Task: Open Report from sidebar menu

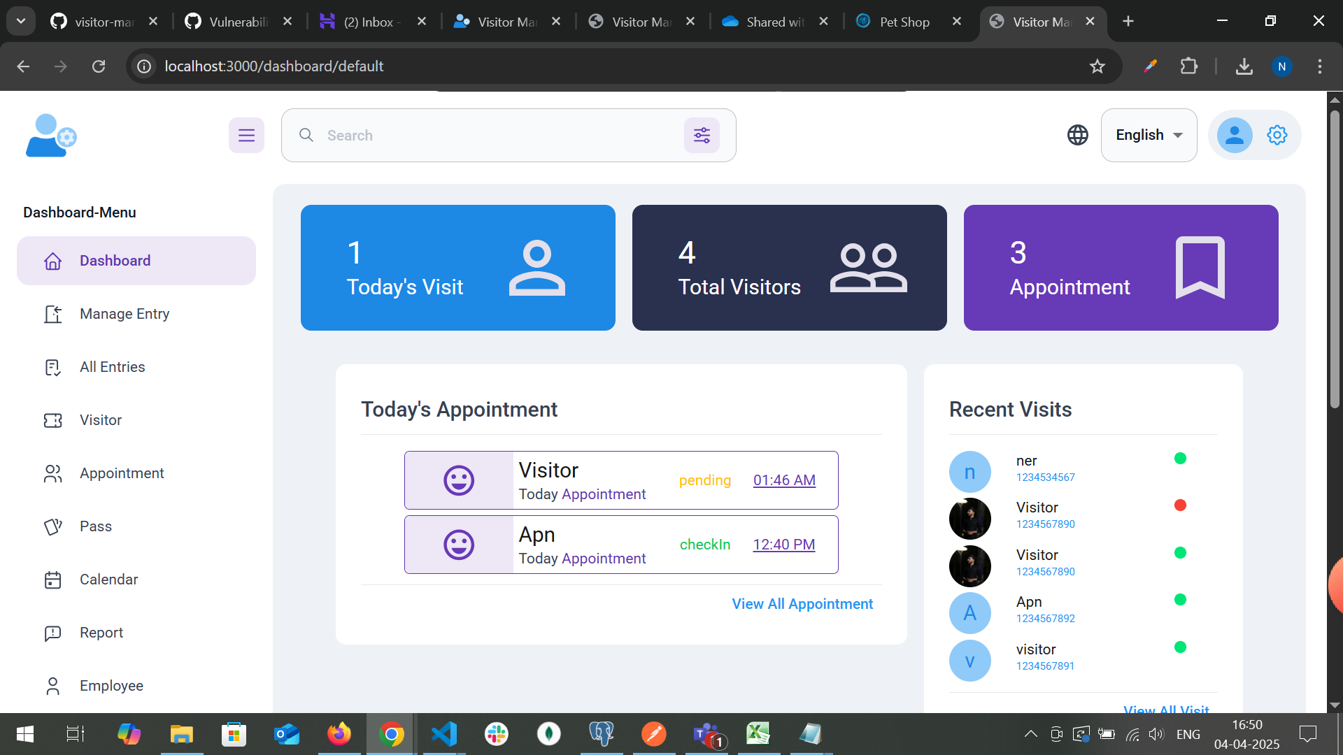Action: point(101,633)
